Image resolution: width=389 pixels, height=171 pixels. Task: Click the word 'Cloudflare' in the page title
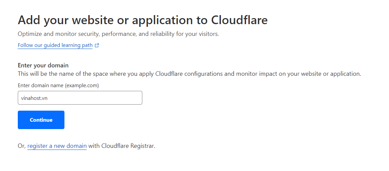[x=239, y=20]
